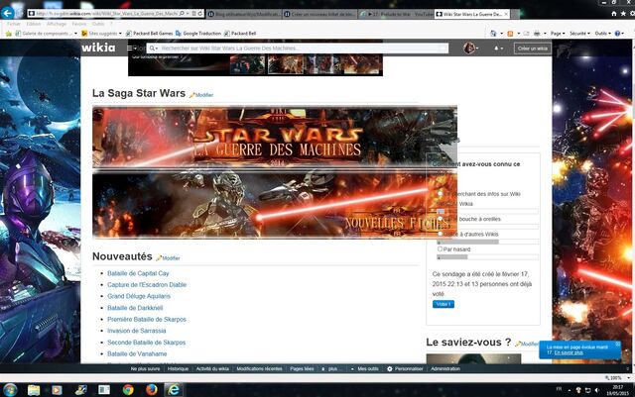Click 'Modifications récentes' in bottom toolbar
The height and width of the screenshot is (397, 635).
(x=259, y=368)
